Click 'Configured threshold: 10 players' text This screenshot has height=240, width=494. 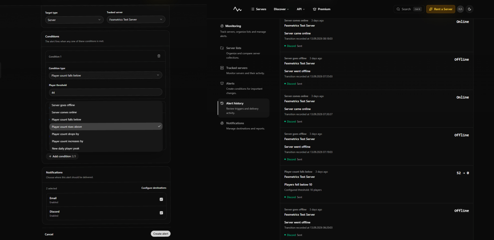pos(303,190)
